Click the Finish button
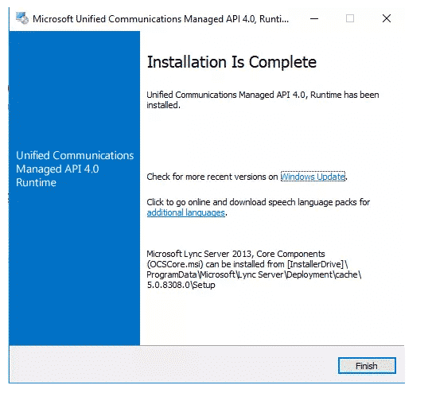432x393 pixels. (367, 365)
